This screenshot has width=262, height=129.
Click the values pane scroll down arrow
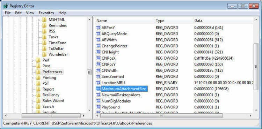(x=256, y=110)
